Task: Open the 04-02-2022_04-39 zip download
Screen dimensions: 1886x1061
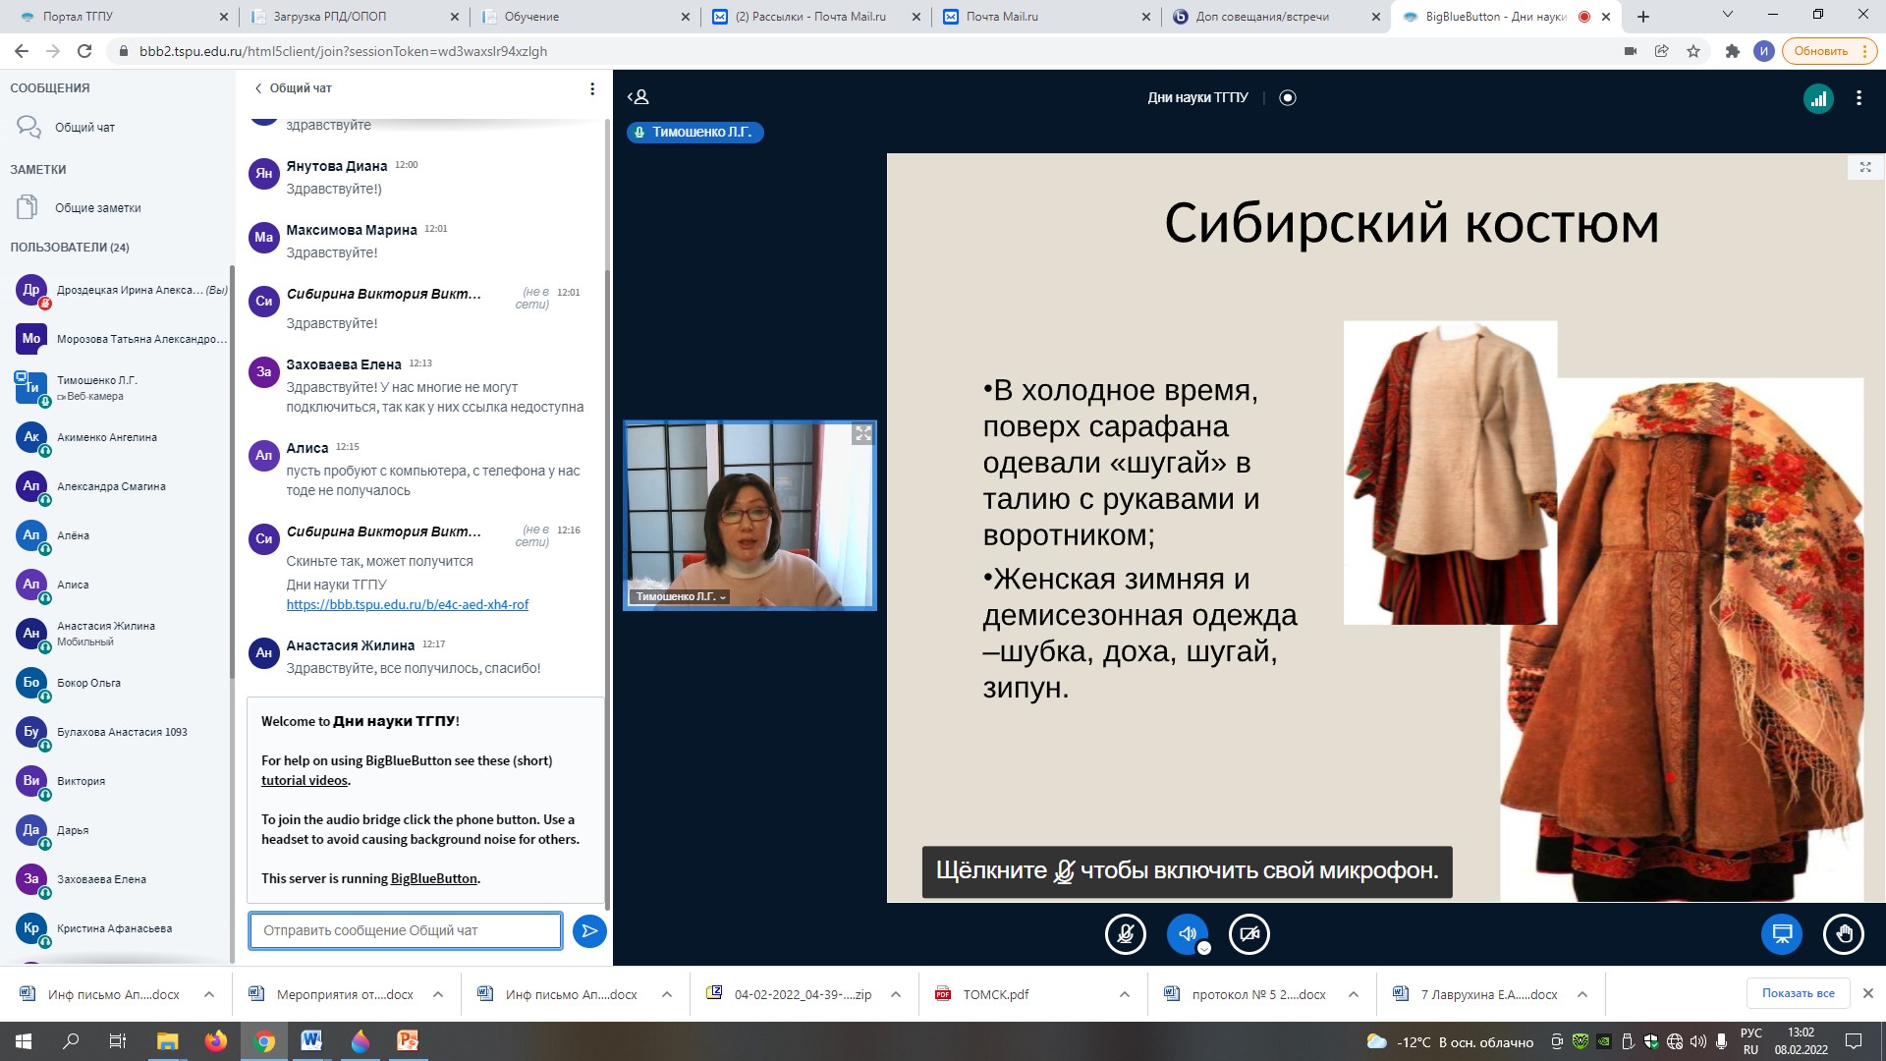Action: (789, 994)
